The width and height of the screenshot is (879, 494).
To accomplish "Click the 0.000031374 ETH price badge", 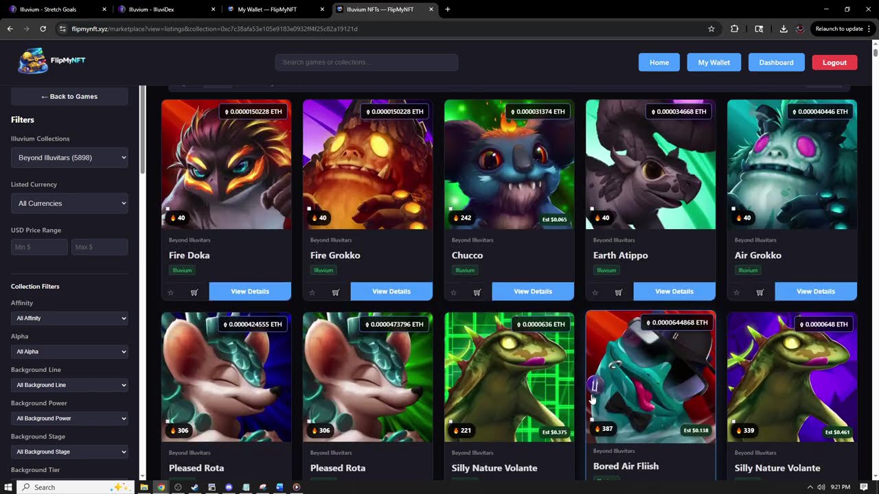I will pos(537,111).
